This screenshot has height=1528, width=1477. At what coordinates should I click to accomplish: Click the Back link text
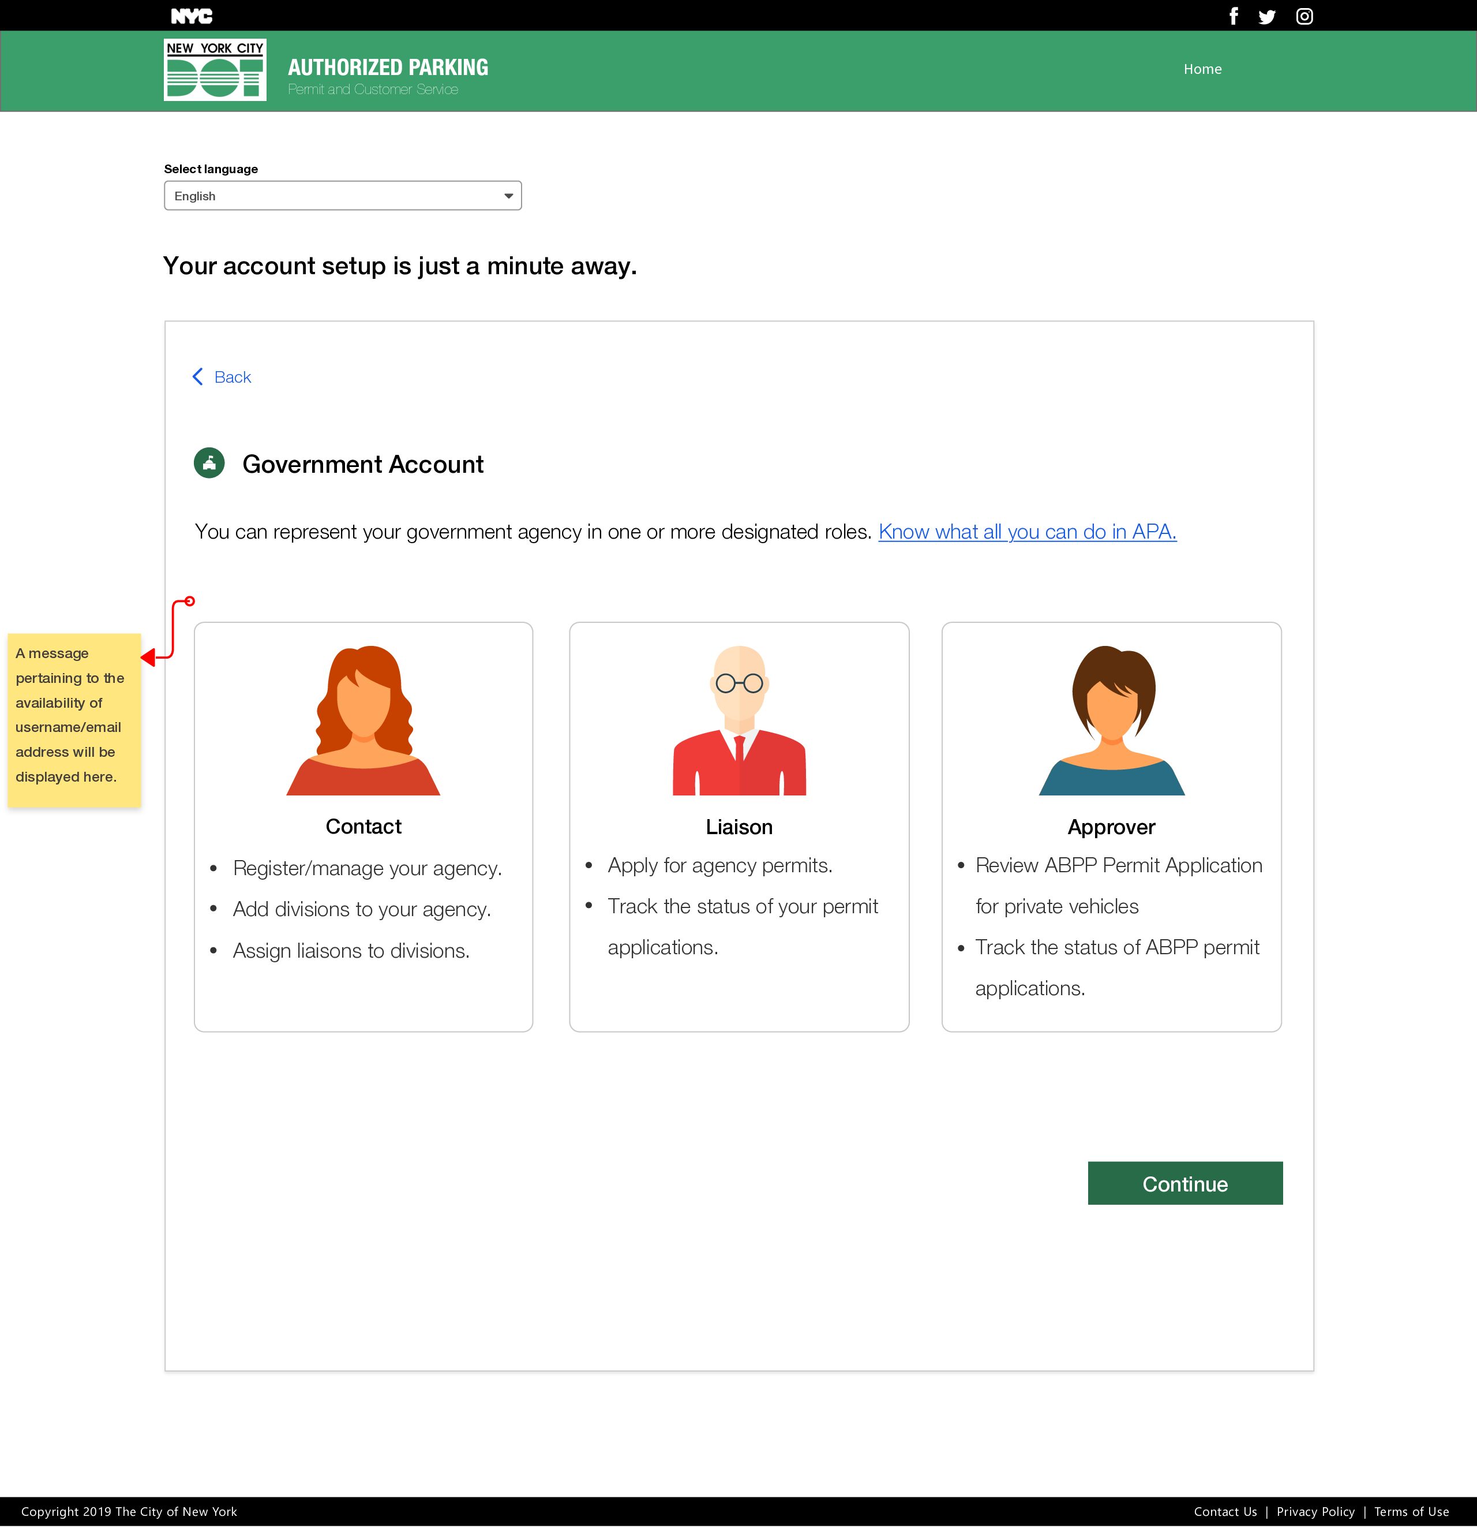click(x=232, y=378)
